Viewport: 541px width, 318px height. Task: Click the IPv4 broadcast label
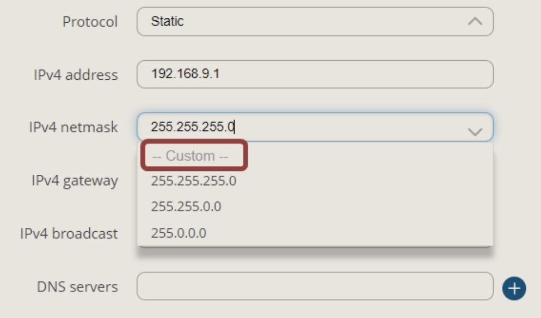pyautogui.click(x=69, y=234)
